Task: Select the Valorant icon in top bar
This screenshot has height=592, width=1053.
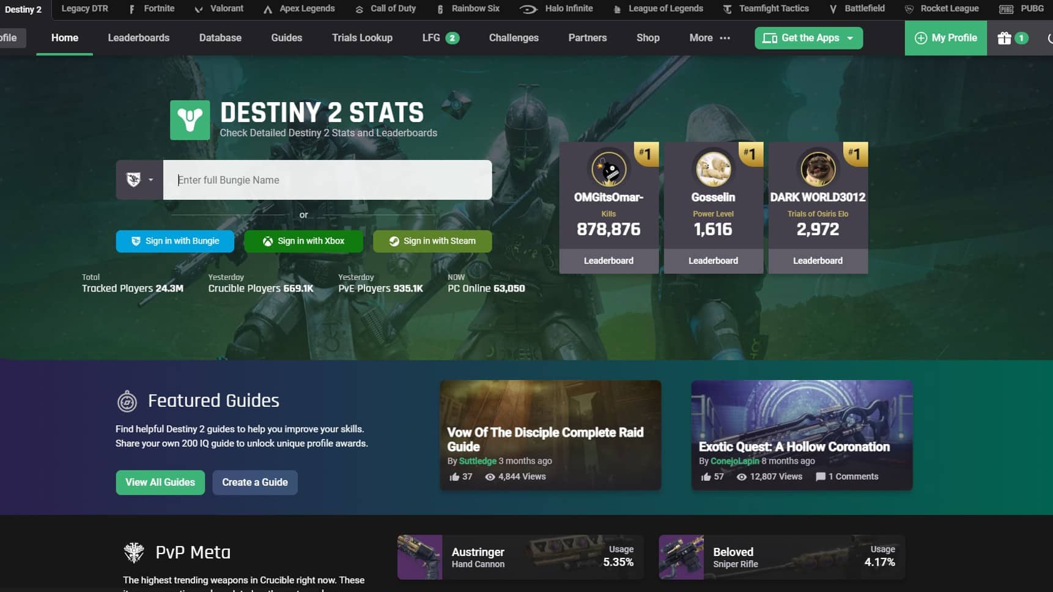Action: point(198,9)
